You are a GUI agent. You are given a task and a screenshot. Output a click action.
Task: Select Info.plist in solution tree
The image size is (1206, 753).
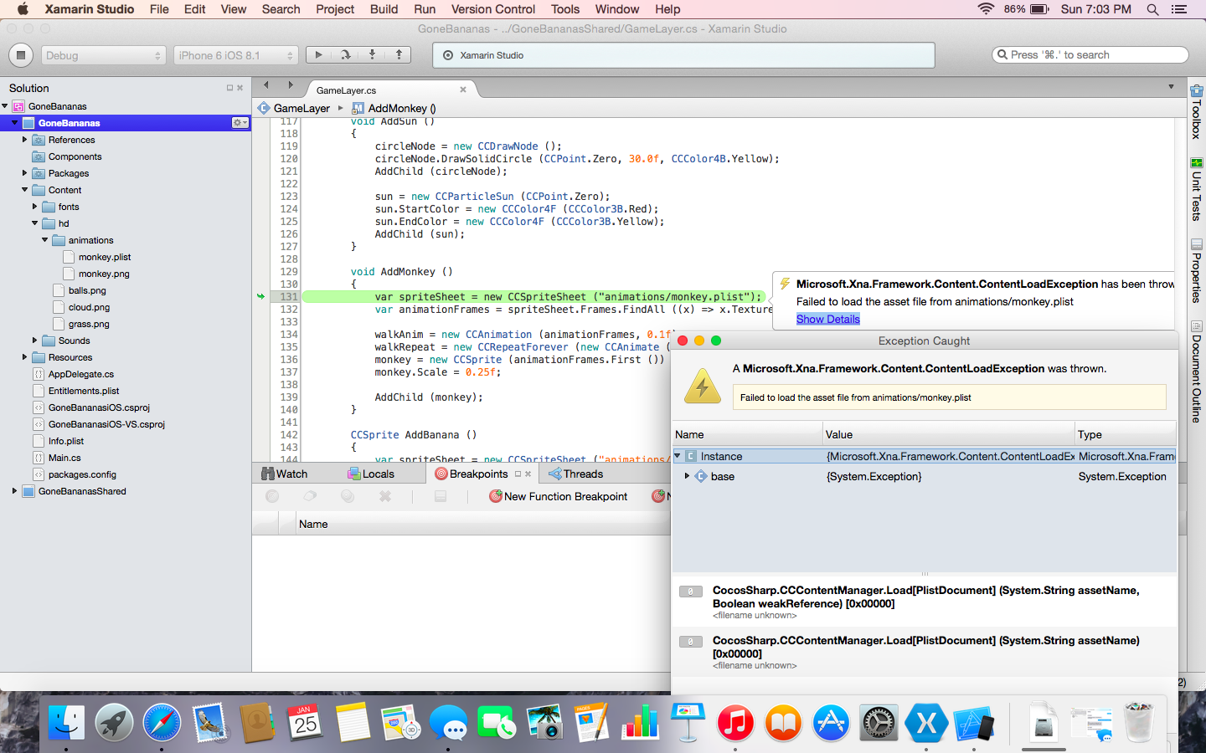pos(65,441)
